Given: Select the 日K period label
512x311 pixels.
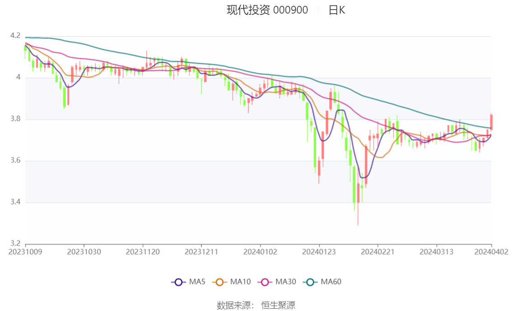Looking at the screenshot, I should click(337, 10).
